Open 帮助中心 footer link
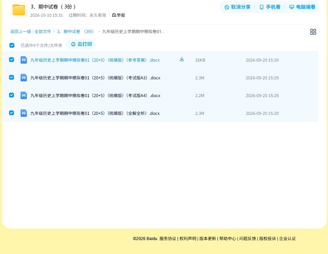The height and width of the screenshot is (254, 328). pos(228,239)
